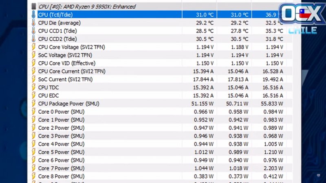The image size is (326, 183).
Task: Select CPU Core Voltage (SVI2 TFN) label
Action: click(x=72, y=47)
